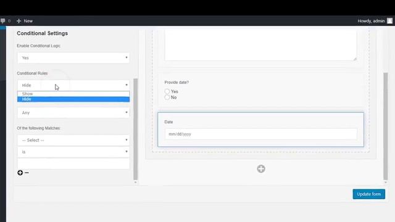Remove conditional rule with minus icon
The image size is (395, 222).
(27, 173)
